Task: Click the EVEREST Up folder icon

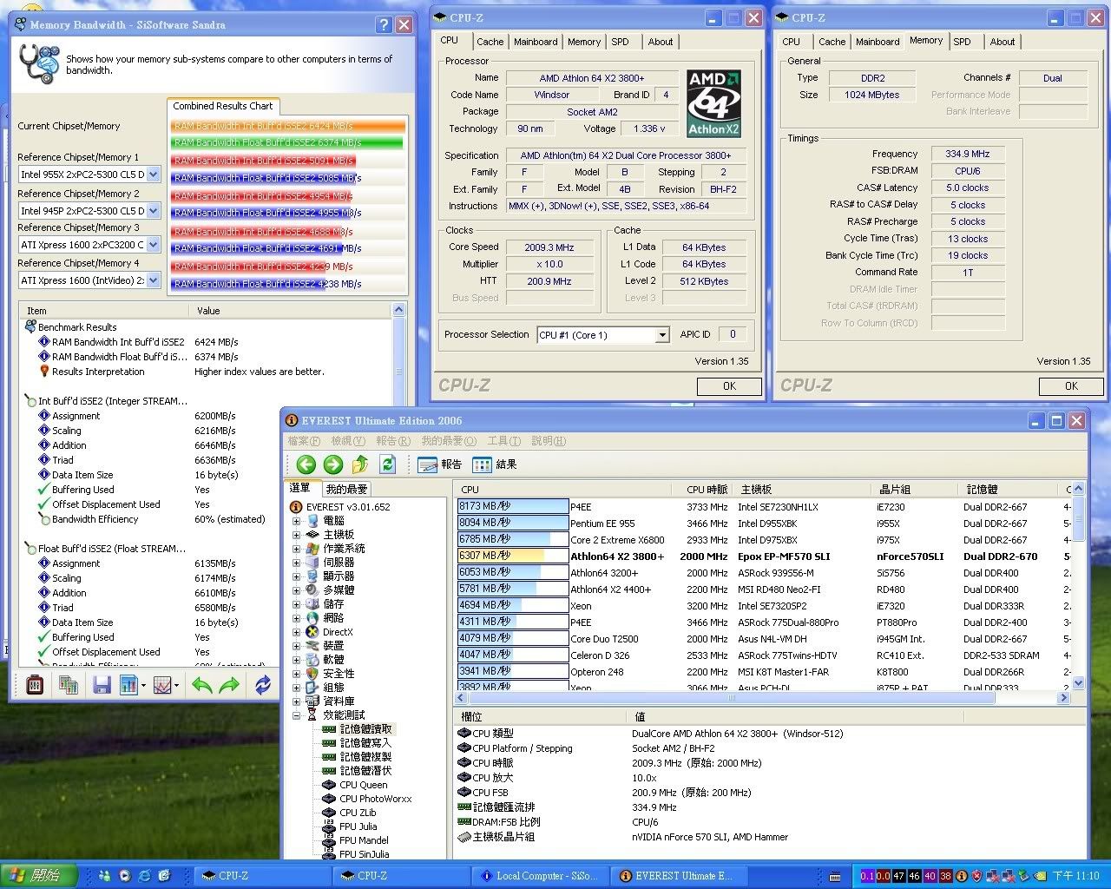Action: (361, 464)
